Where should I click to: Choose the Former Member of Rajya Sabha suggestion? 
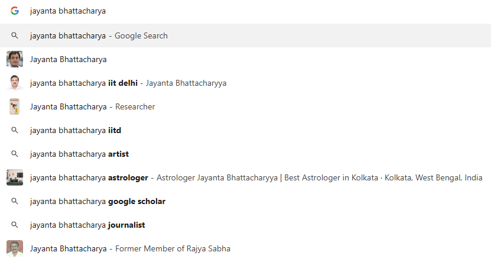pyautogui.click(x=130, y=248)
